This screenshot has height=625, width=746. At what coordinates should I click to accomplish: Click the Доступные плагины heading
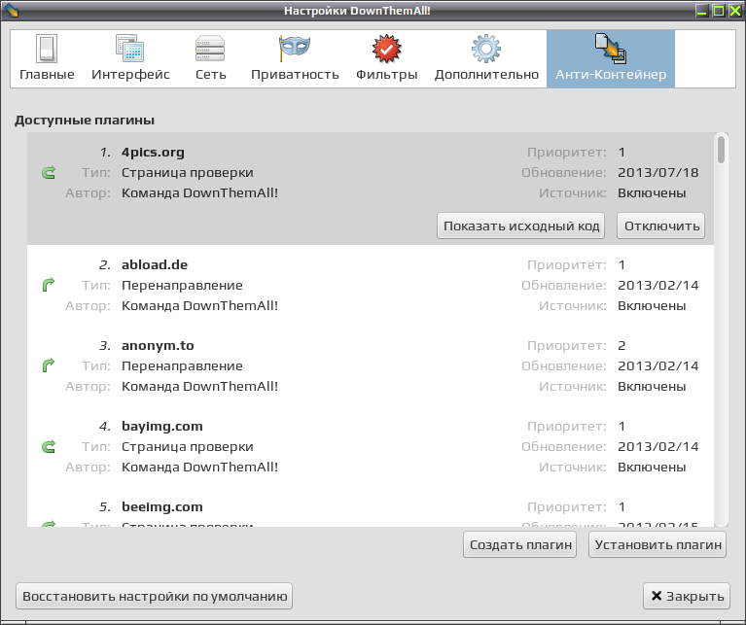(85, 121)
